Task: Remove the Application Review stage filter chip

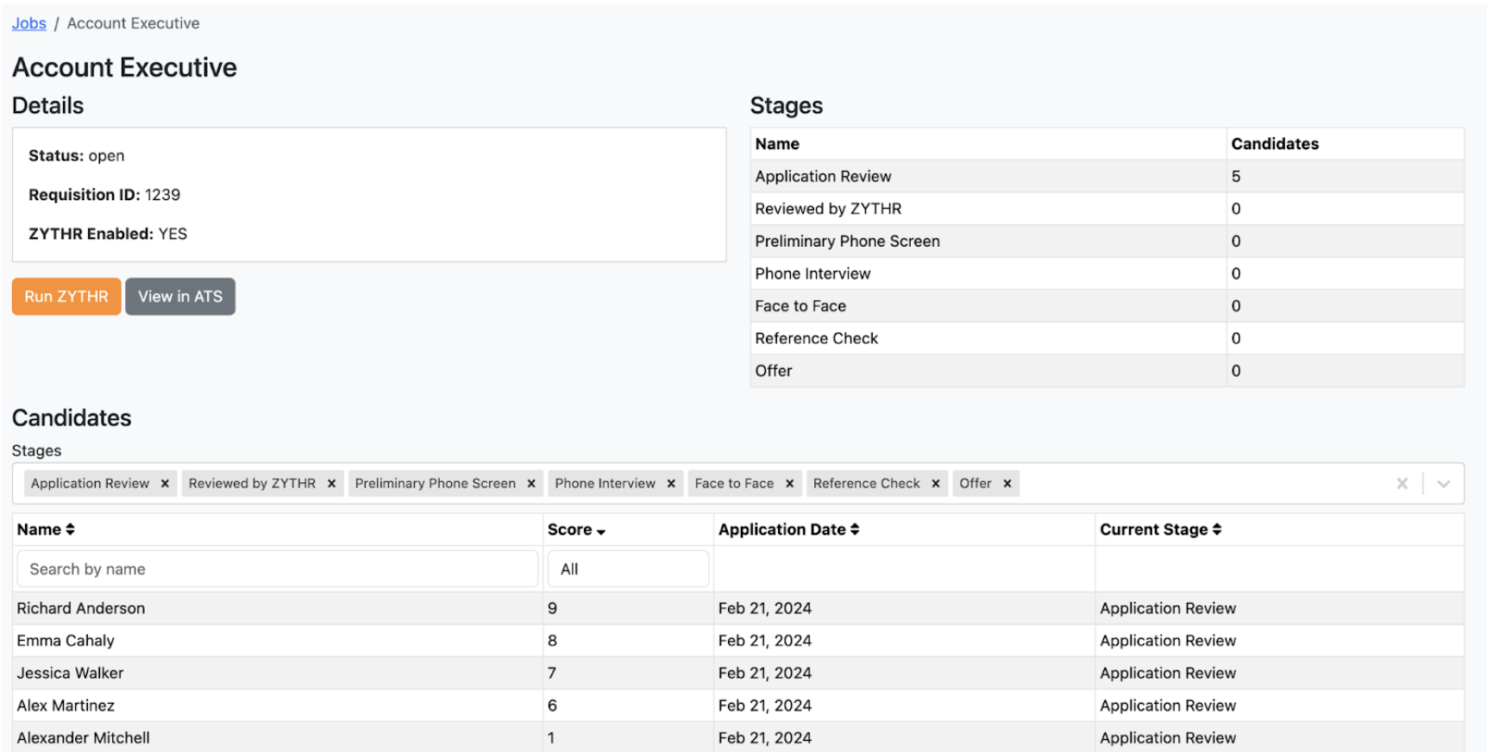Action: pyautogui.click(x=165, y=484)
